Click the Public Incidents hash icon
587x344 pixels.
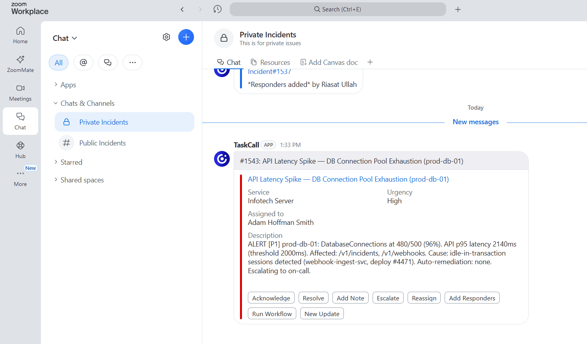[x=66, y=143]
